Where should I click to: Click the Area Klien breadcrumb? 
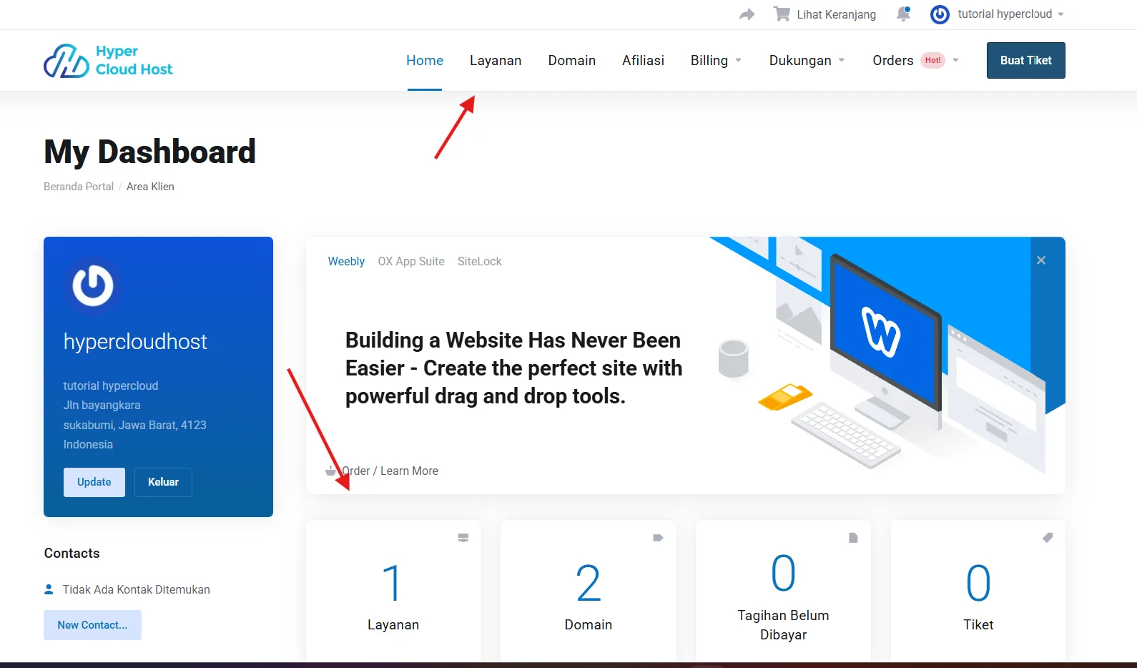(x=150, y=187)
